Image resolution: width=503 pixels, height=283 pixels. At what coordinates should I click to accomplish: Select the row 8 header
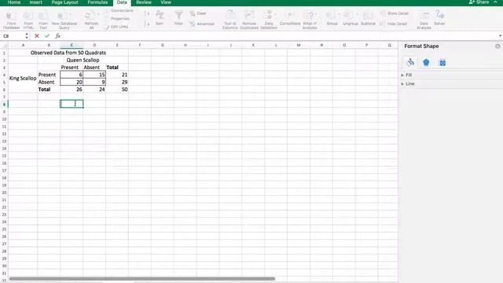coord(4,104)
